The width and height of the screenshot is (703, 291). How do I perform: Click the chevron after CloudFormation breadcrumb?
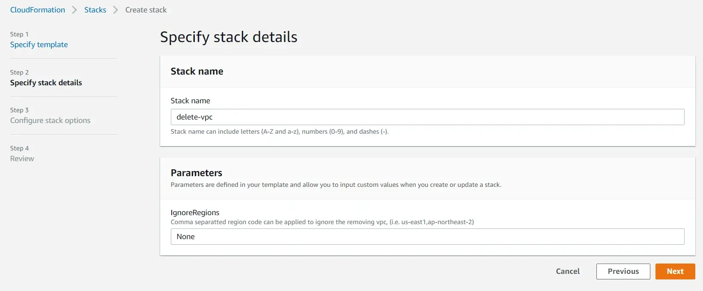tap(74, 10)
